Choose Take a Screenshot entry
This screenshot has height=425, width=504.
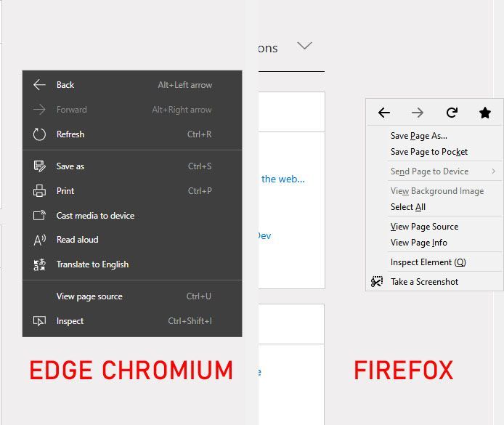434,282
